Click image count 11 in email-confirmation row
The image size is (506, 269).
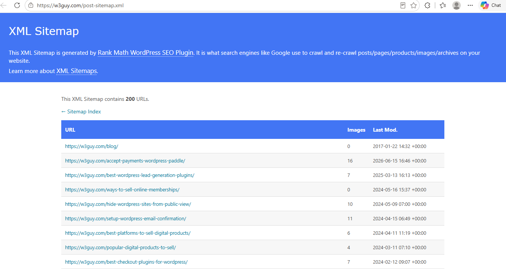pyautogui.click(x=350, y=218)
